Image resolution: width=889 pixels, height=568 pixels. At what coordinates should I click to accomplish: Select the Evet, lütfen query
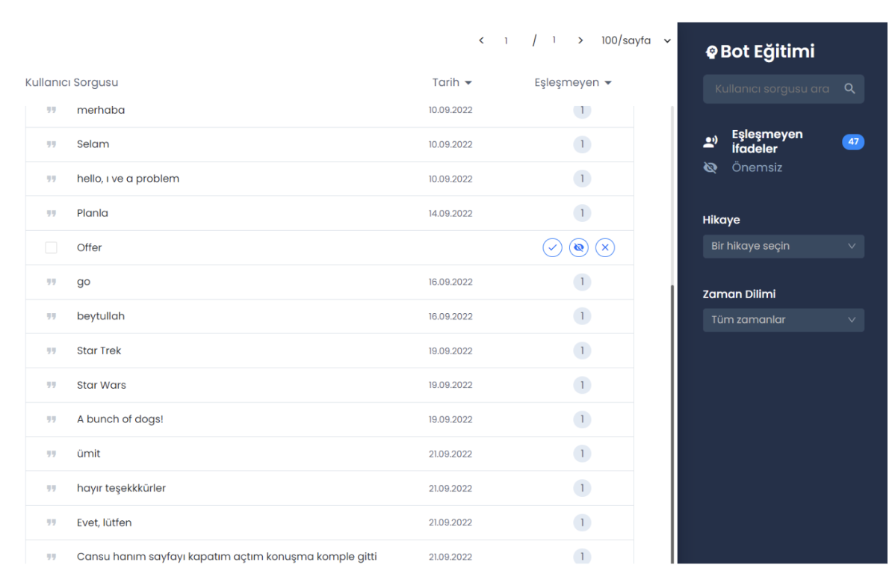pyautogui.click(x=105, y=522)
